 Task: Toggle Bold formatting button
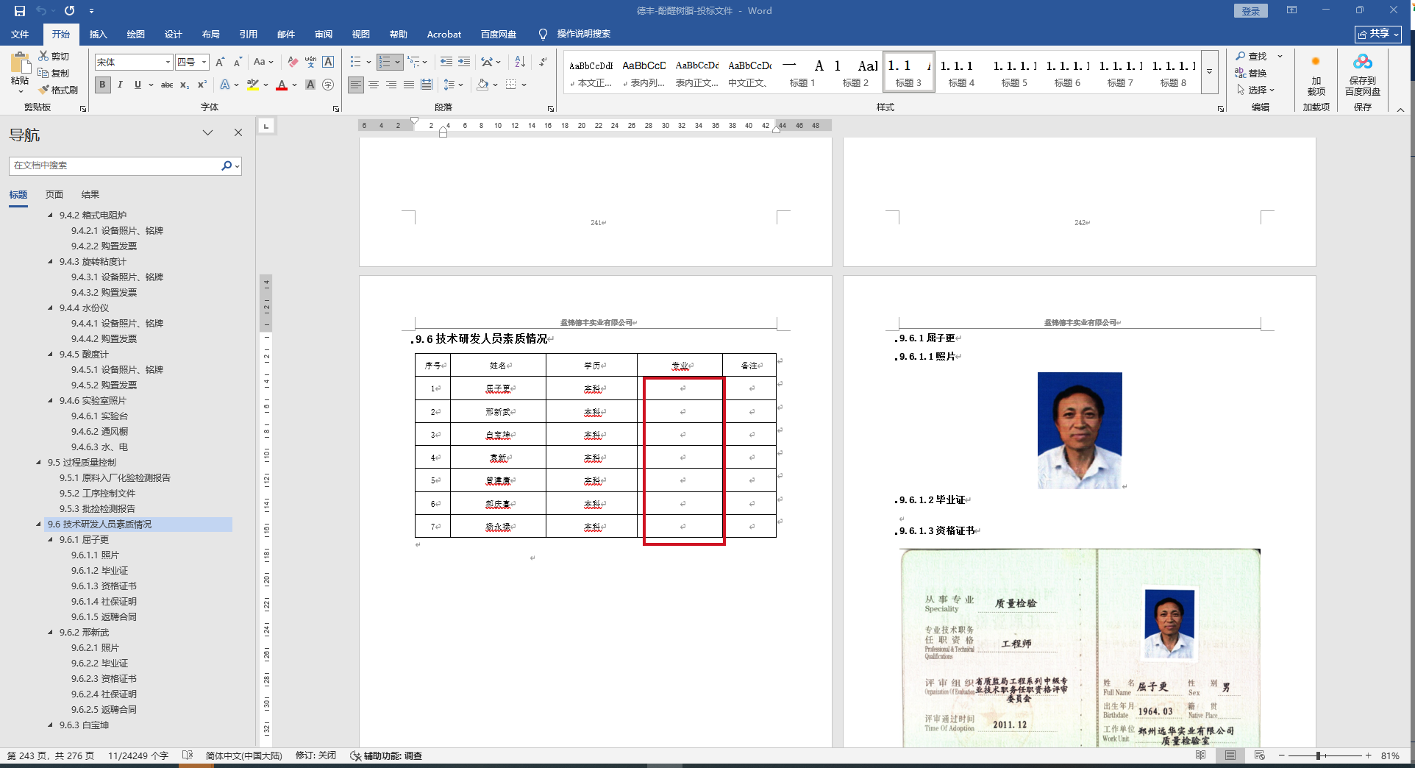click(x=102, y=85)
